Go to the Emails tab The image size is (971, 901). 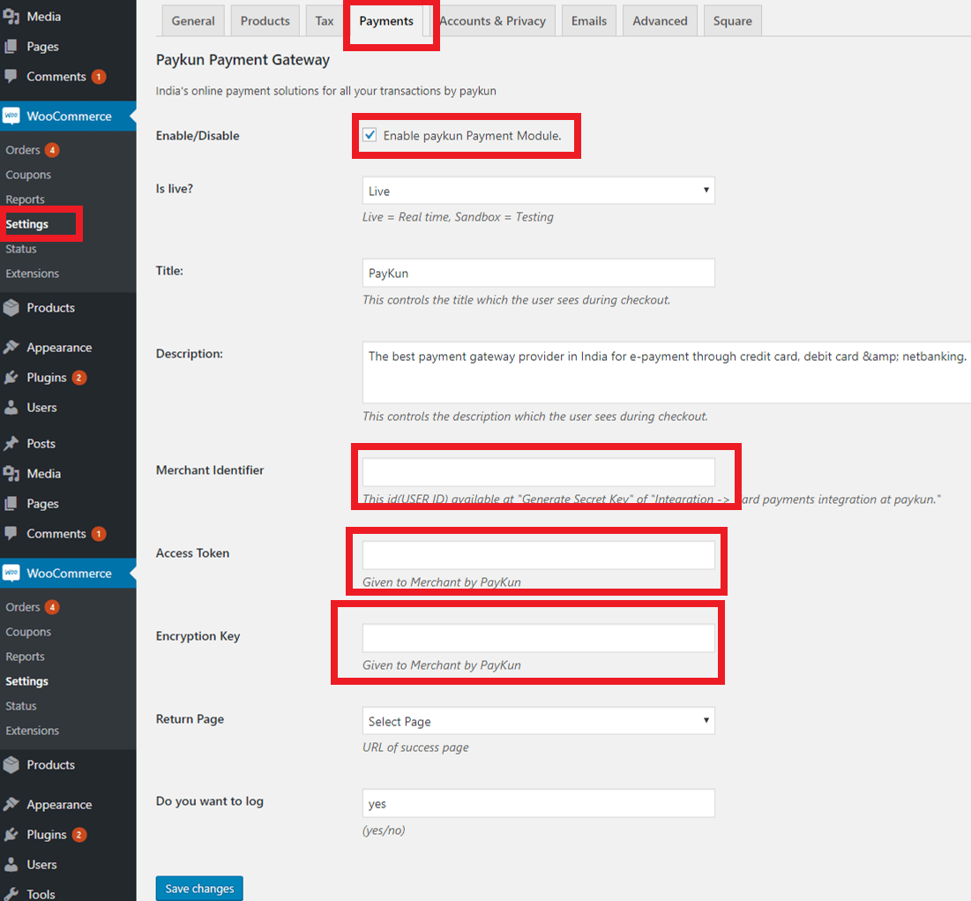click(589, 21)
